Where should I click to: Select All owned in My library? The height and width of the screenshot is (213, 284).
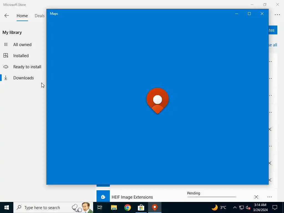(22, 45)
